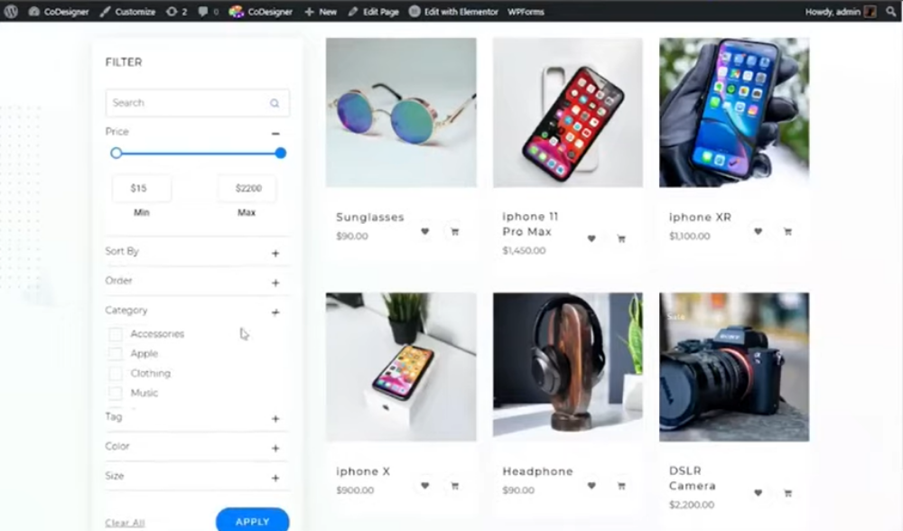Screen dimensions: 903x531
Task: Add Sunglasses to wishlist
Action: tap(425, 231)
